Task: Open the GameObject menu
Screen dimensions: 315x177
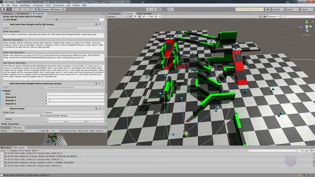Action: [25, 5]
